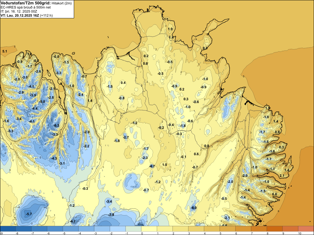
Task: Click the offshore temperature value 5.1
Action: [x=5, y=52]
